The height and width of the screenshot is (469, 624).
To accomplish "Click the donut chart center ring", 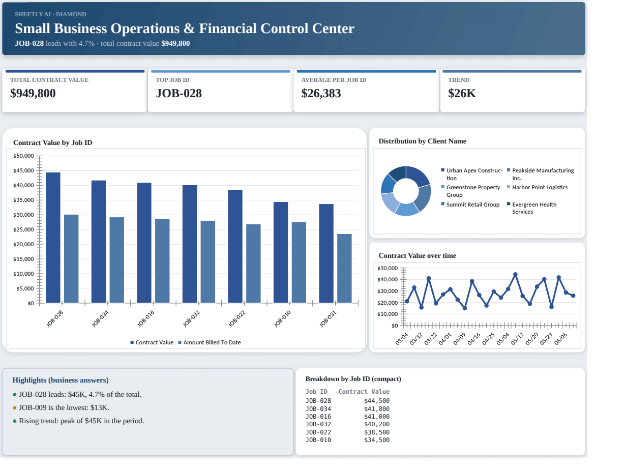I will tap(406, 191).
